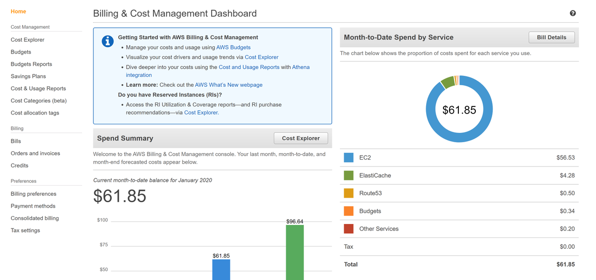Click the red Other Services swatch

[349, 229]
